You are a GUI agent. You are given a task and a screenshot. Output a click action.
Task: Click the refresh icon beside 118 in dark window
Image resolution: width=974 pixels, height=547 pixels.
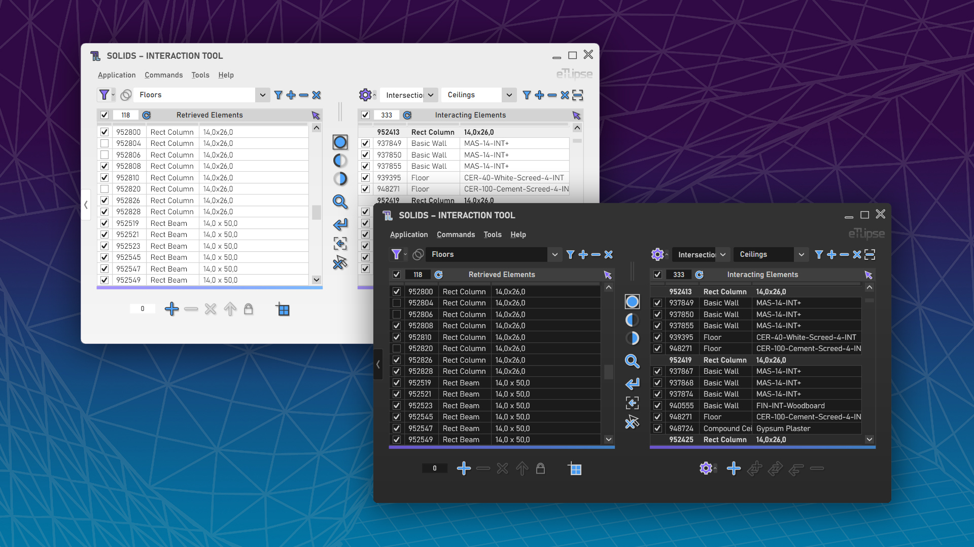[439, 275]
